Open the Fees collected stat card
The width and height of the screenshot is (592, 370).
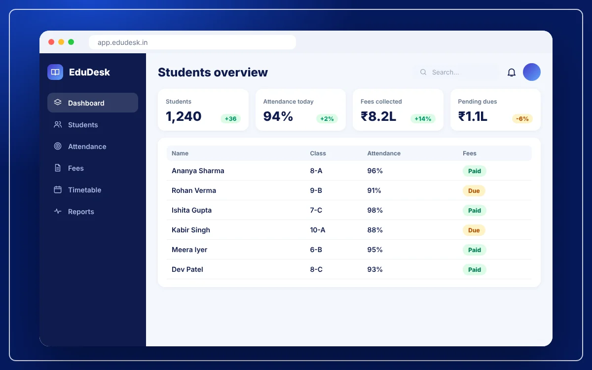pyautogui.click(x=398, y=110)
